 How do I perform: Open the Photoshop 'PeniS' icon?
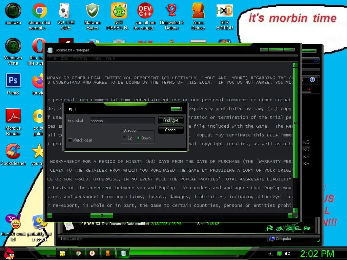tap(13, 84)
